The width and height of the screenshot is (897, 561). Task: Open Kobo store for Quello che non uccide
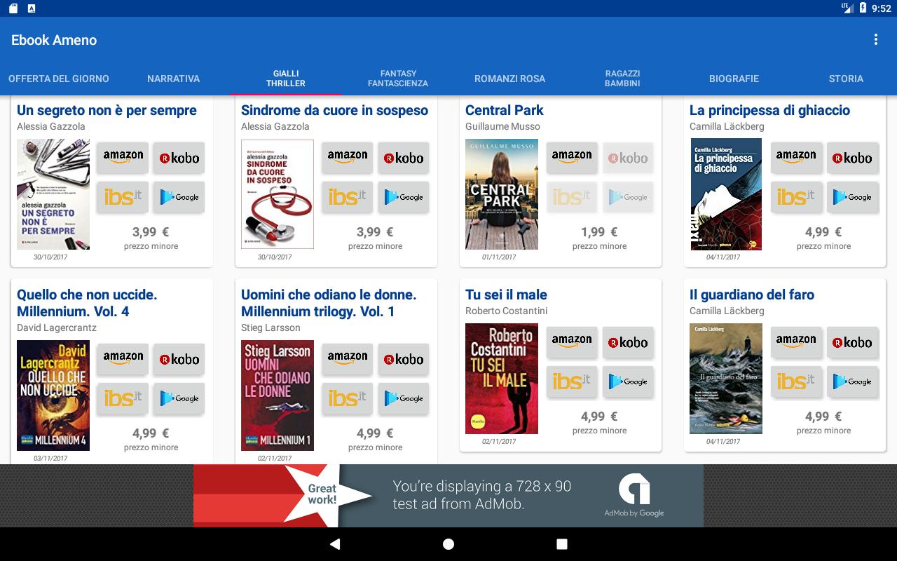[x=179, y=359]
